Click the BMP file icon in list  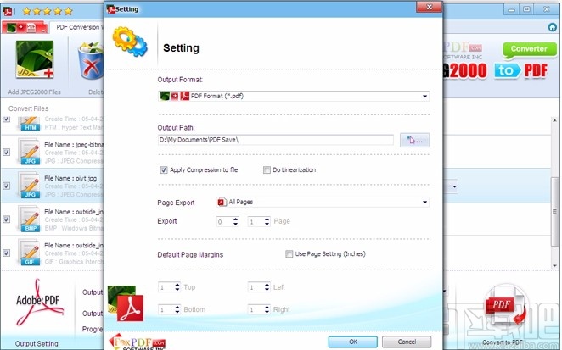point(29,219)
